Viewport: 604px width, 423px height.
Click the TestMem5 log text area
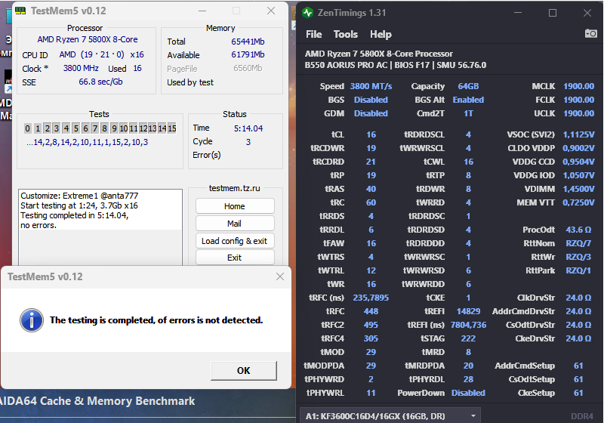(100, 227)
